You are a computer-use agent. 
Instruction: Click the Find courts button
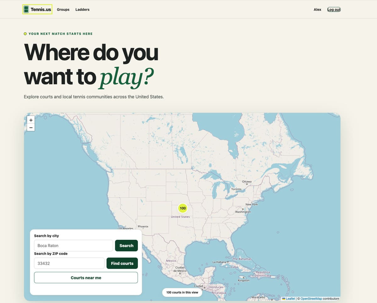pos(122,263)
